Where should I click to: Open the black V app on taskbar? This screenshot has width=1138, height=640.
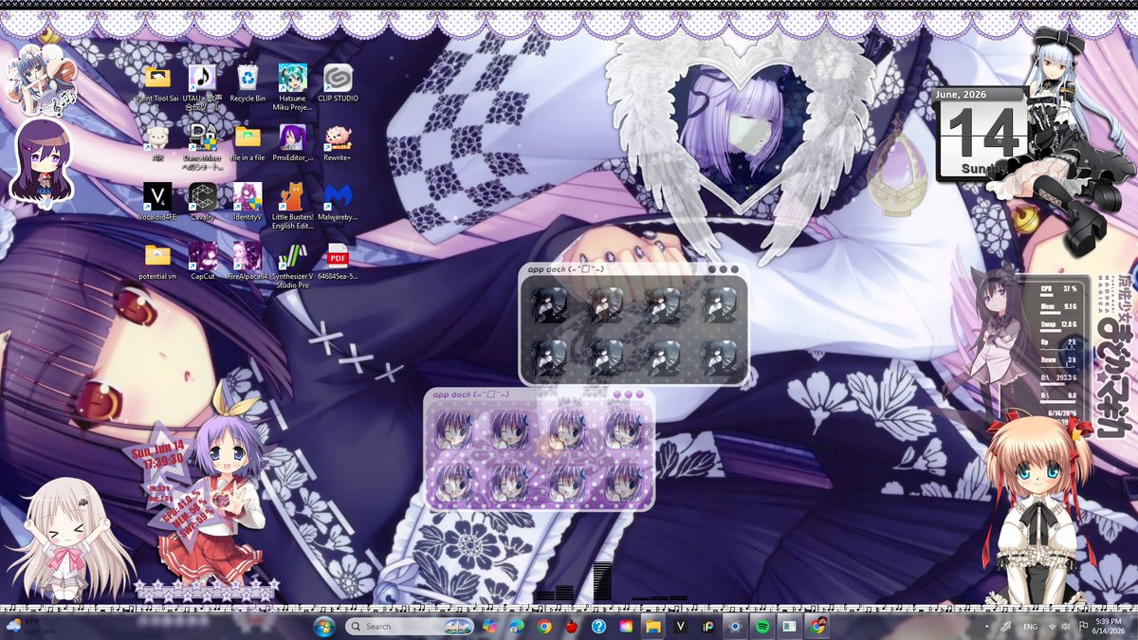[681, 627]
